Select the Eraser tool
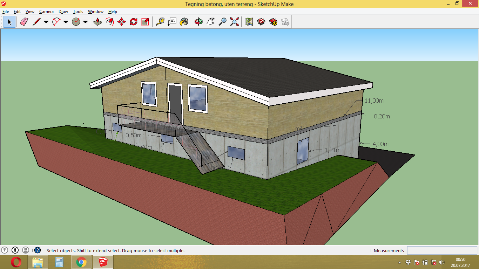Screen dimensions: 479x269 pos(24,22)
